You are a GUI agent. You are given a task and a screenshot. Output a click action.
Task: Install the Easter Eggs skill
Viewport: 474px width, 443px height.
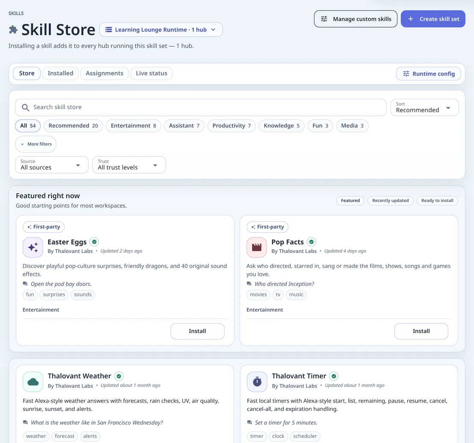click(x=197, y=331)
